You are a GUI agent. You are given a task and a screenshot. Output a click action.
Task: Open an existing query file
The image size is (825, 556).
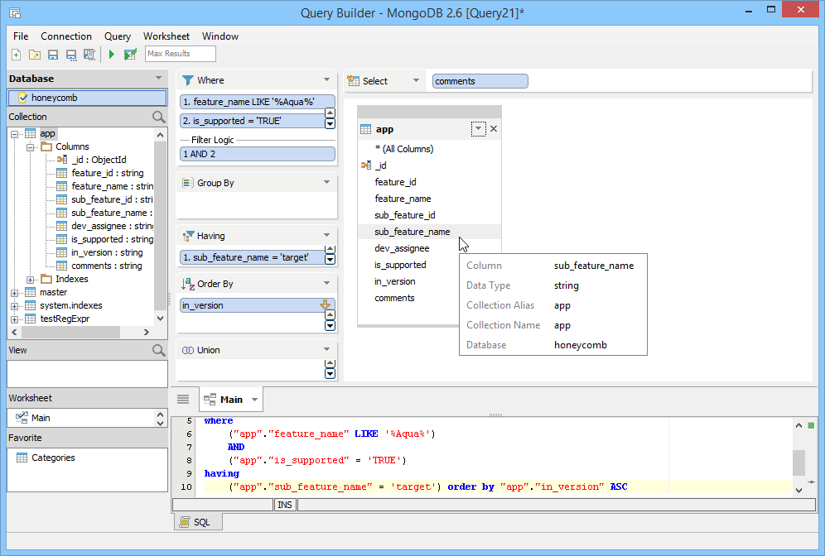click(x=35, y=53)
